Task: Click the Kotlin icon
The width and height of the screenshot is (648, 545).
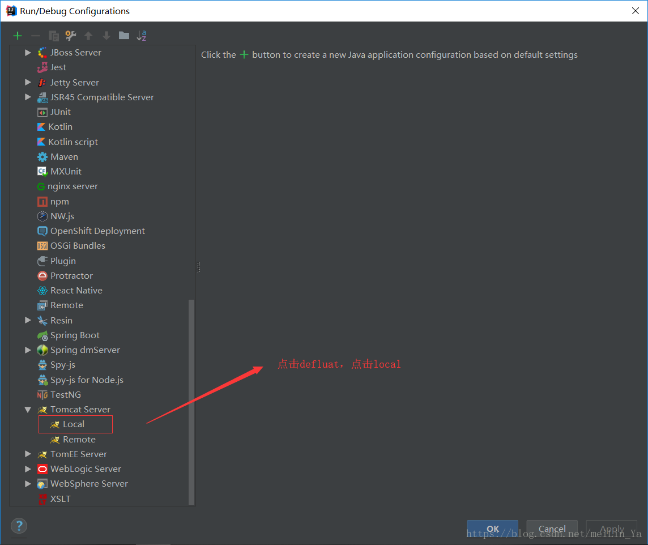Action: (41, 127)
